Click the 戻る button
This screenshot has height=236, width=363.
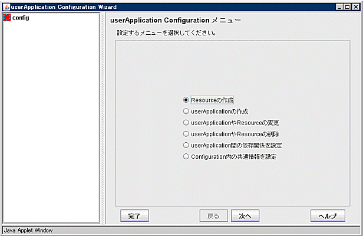(214, 216)
